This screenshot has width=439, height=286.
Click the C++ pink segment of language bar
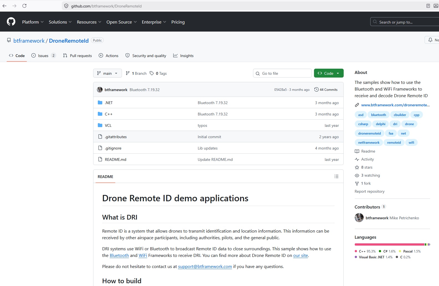[389, 244]
